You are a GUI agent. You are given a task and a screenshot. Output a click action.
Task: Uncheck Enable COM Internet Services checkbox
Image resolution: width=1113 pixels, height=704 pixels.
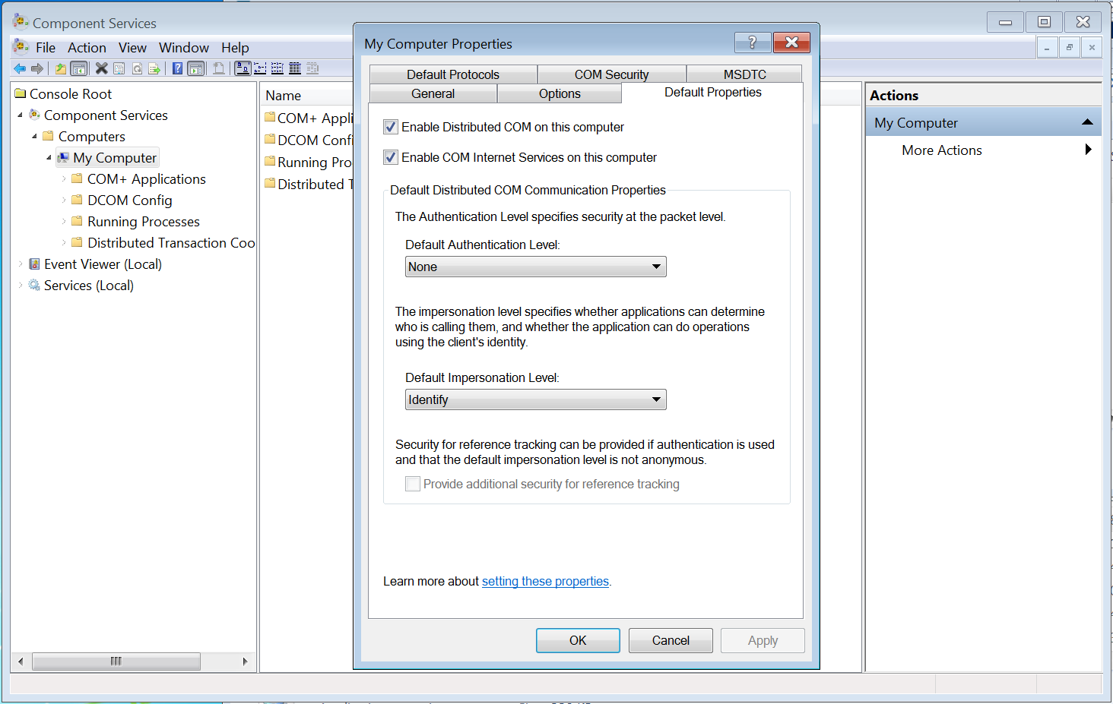point(390,157)
